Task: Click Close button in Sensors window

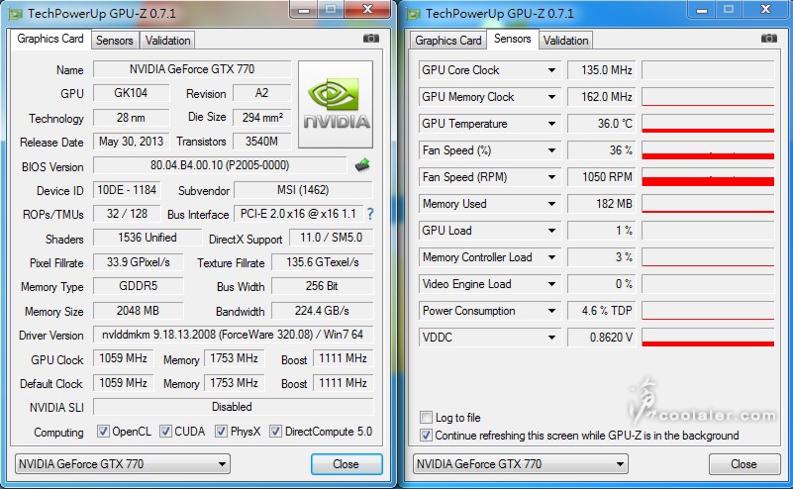Action: tap(743, 463)
